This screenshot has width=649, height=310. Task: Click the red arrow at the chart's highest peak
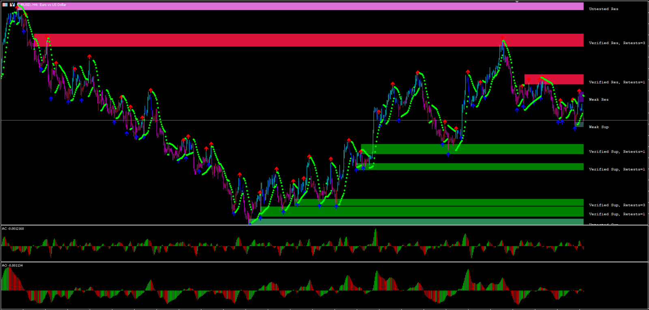click(17, 7)
